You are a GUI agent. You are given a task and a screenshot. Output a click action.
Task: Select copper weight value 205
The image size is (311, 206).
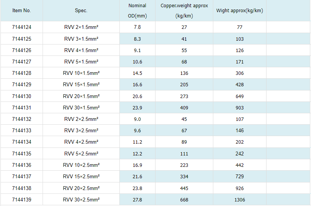point(184,85)
